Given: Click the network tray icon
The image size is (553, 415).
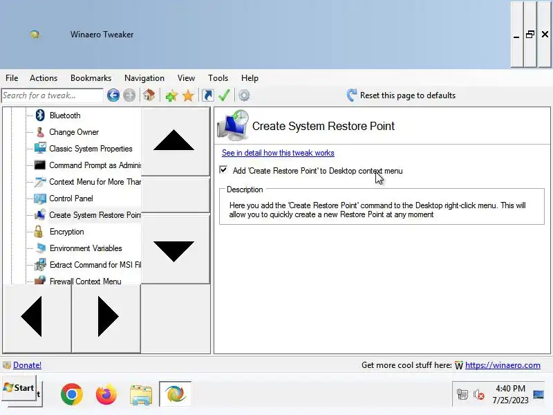Looking at the screenshot, I should tap(462, 394).
